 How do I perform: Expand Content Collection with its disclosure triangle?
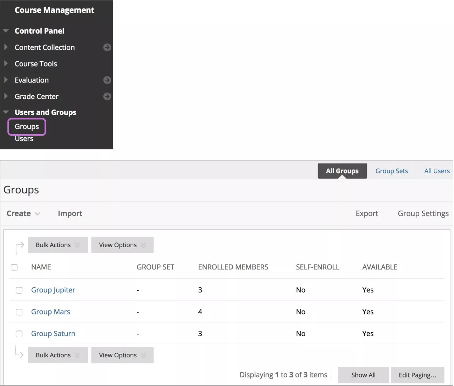(x=6, y=47)
